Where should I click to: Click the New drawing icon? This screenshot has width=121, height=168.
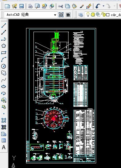tap(7, 6)
